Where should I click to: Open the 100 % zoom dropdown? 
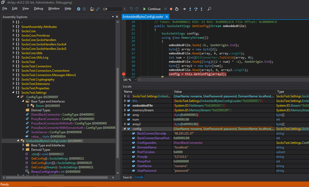click(135, 80)
